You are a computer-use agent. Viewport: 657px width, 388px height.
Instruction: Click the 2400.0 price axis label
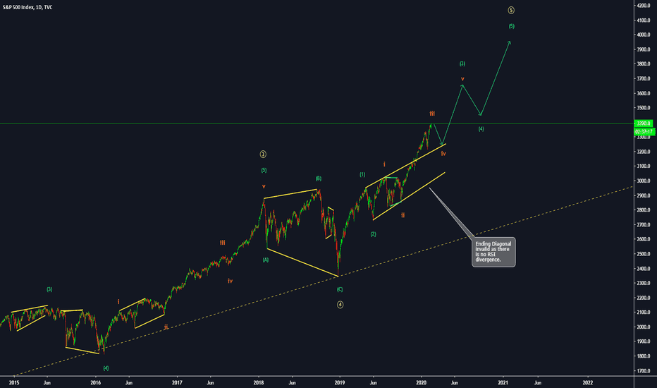click(x=644, y=269)
